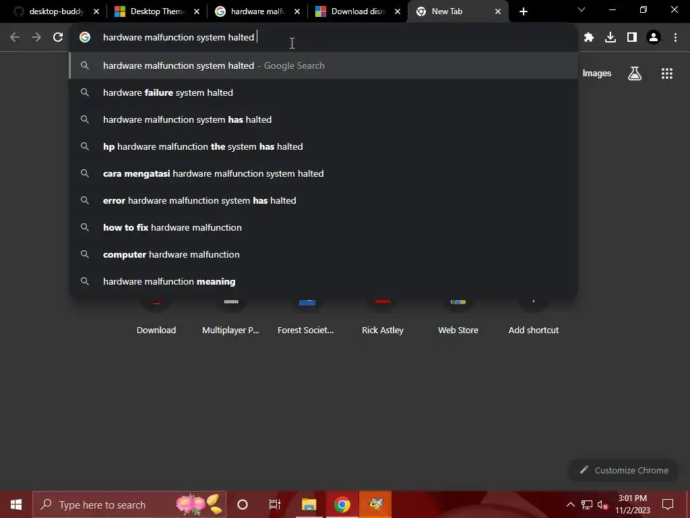Click the Chrome taskbar icon

[x=342, y=505]
